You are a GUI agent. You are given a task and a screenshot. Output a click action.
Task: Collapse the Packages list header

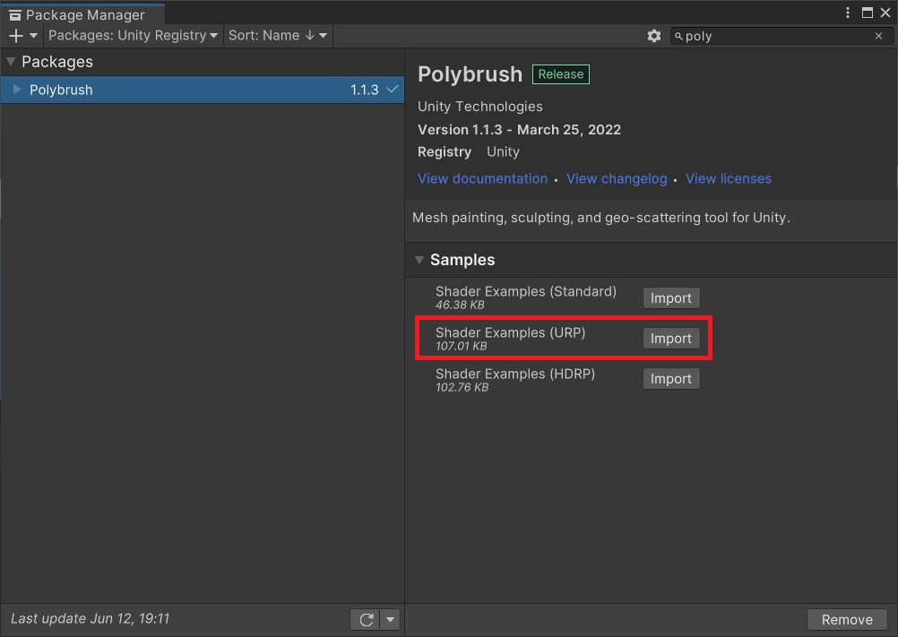11,61
